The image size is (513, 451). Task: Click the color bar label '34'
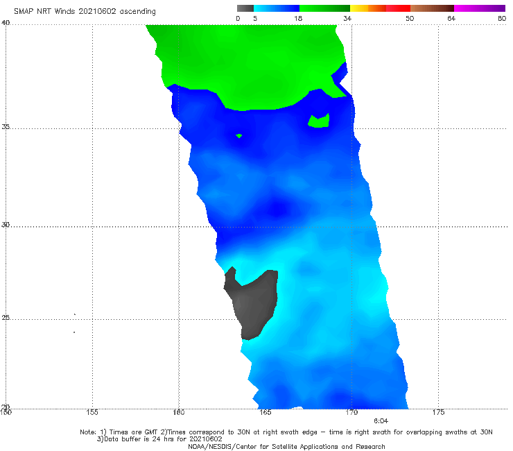(347, 19)
